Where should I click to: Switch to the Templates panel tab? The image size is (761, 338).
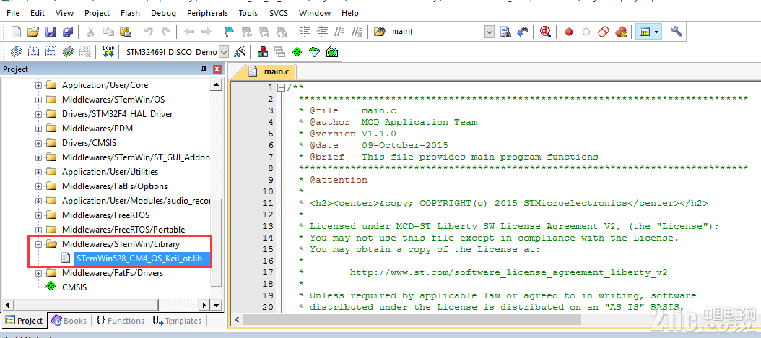click(177, 321)
